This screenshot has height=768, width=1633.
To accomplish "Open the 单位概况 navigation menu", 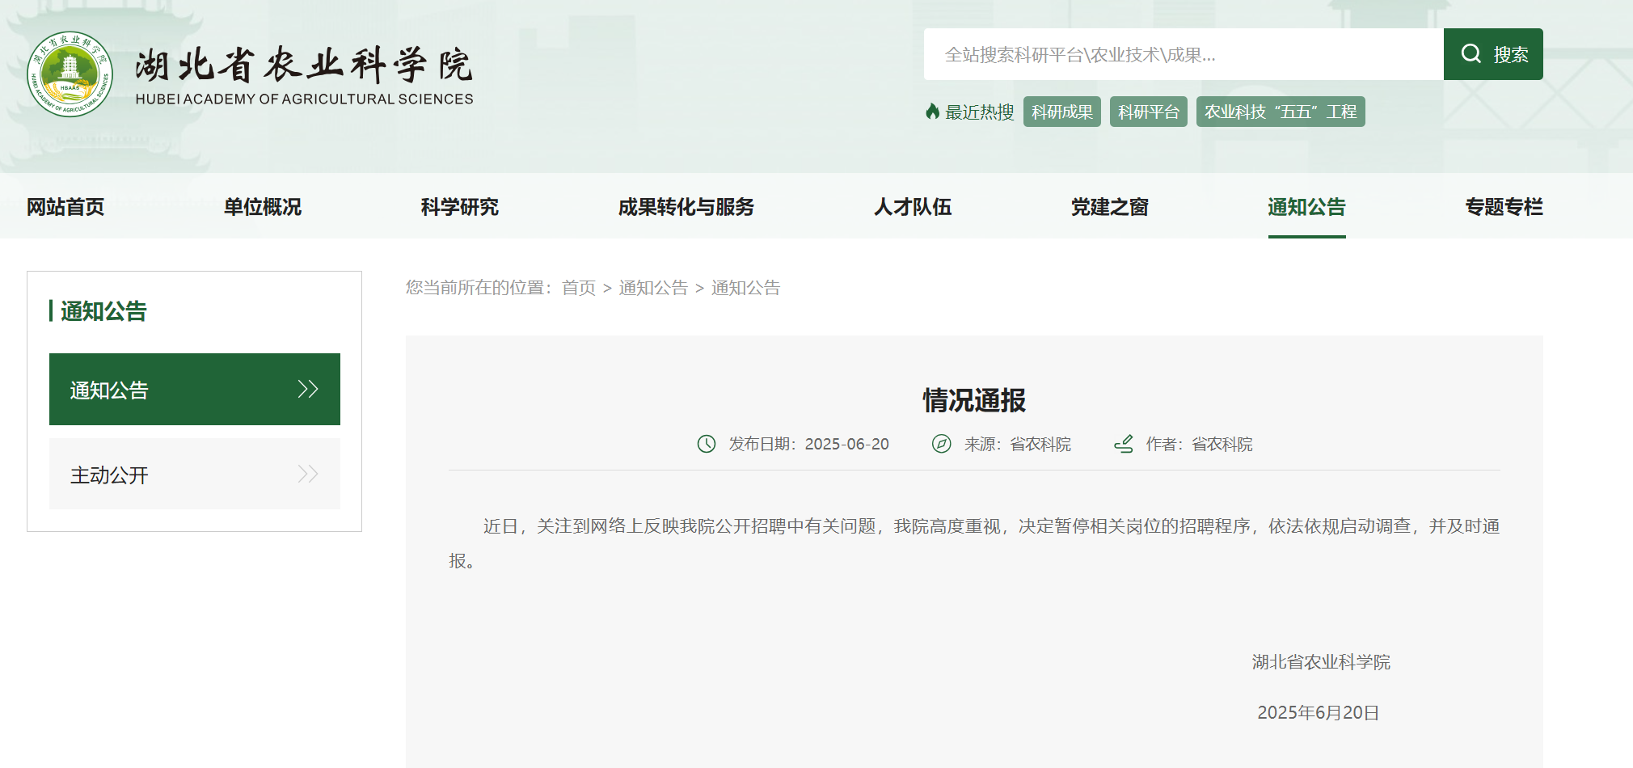I will 263,207.
